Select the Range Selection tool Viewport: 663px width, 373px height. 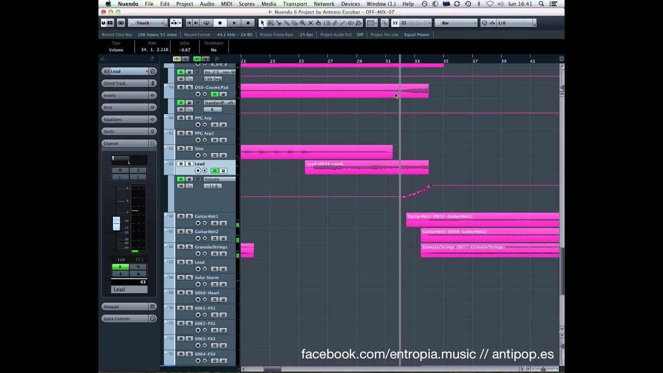(x=270, y=23)
